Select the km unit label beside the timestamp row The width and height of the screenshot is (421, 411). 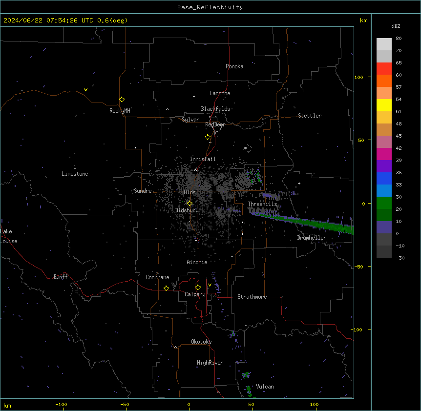click(x=363, y=21)
